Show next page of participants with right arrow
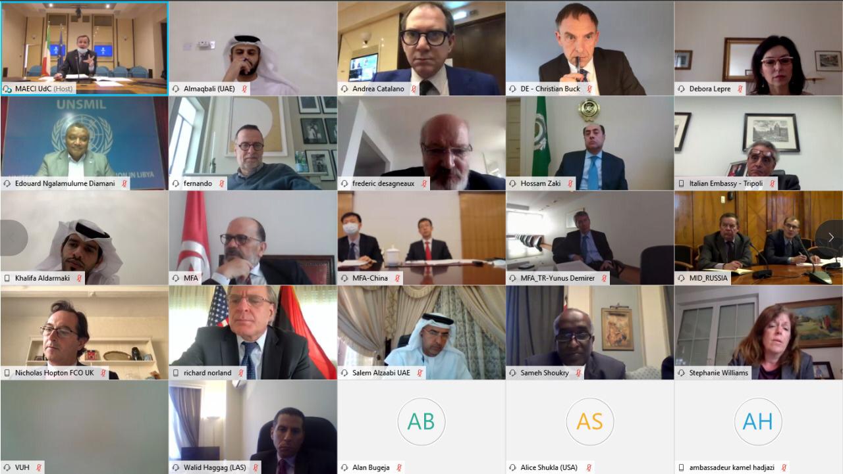 point(830,238)
